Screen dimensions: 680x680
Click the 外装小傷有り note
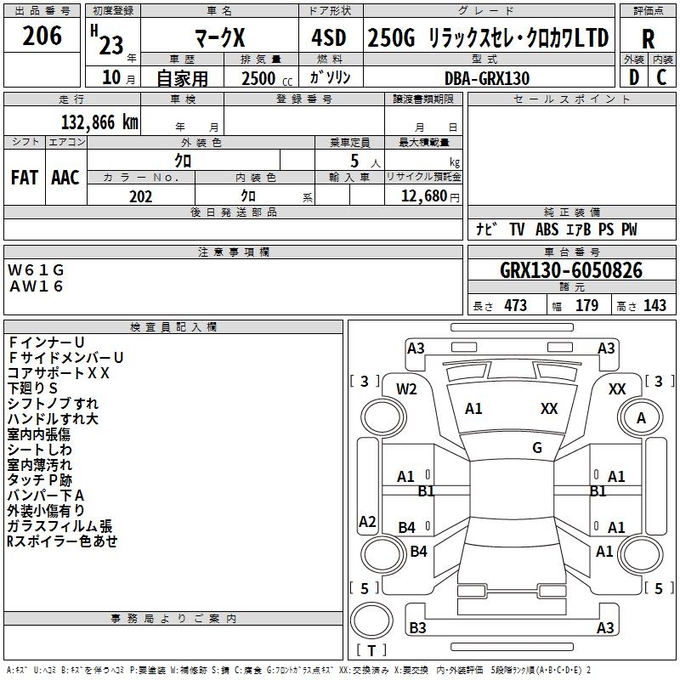[46, 511]
